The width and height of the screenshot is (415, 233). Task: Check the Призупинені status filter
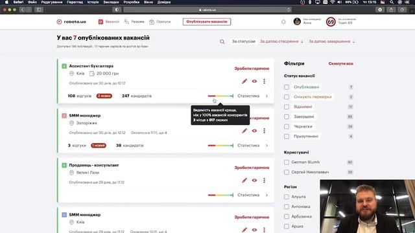[287, 137]
